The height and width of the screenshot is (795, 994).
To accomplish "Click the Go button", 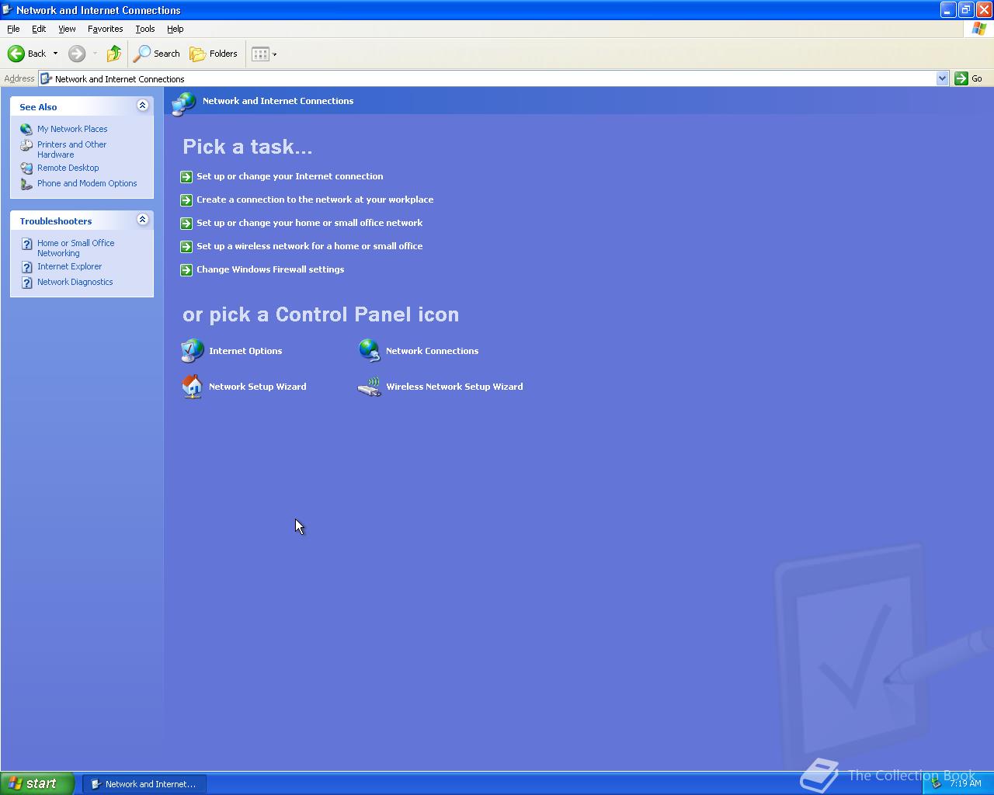I will (x=969, y=78).
